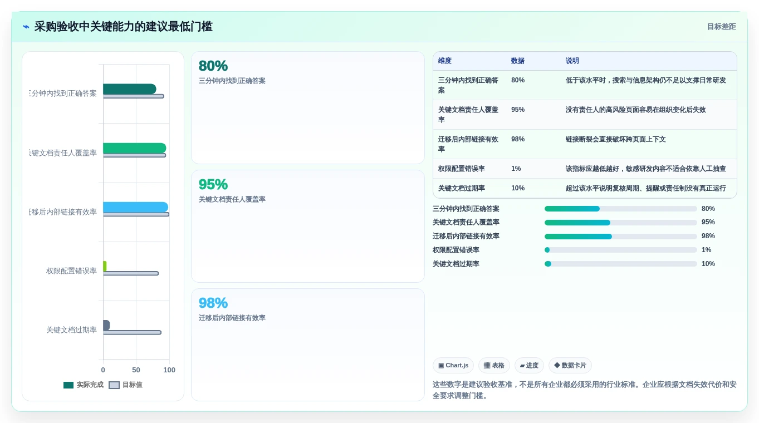Click the 数据 column header
Image resolution: width=759 pixels, height=423 pixels.
point(518,61)
